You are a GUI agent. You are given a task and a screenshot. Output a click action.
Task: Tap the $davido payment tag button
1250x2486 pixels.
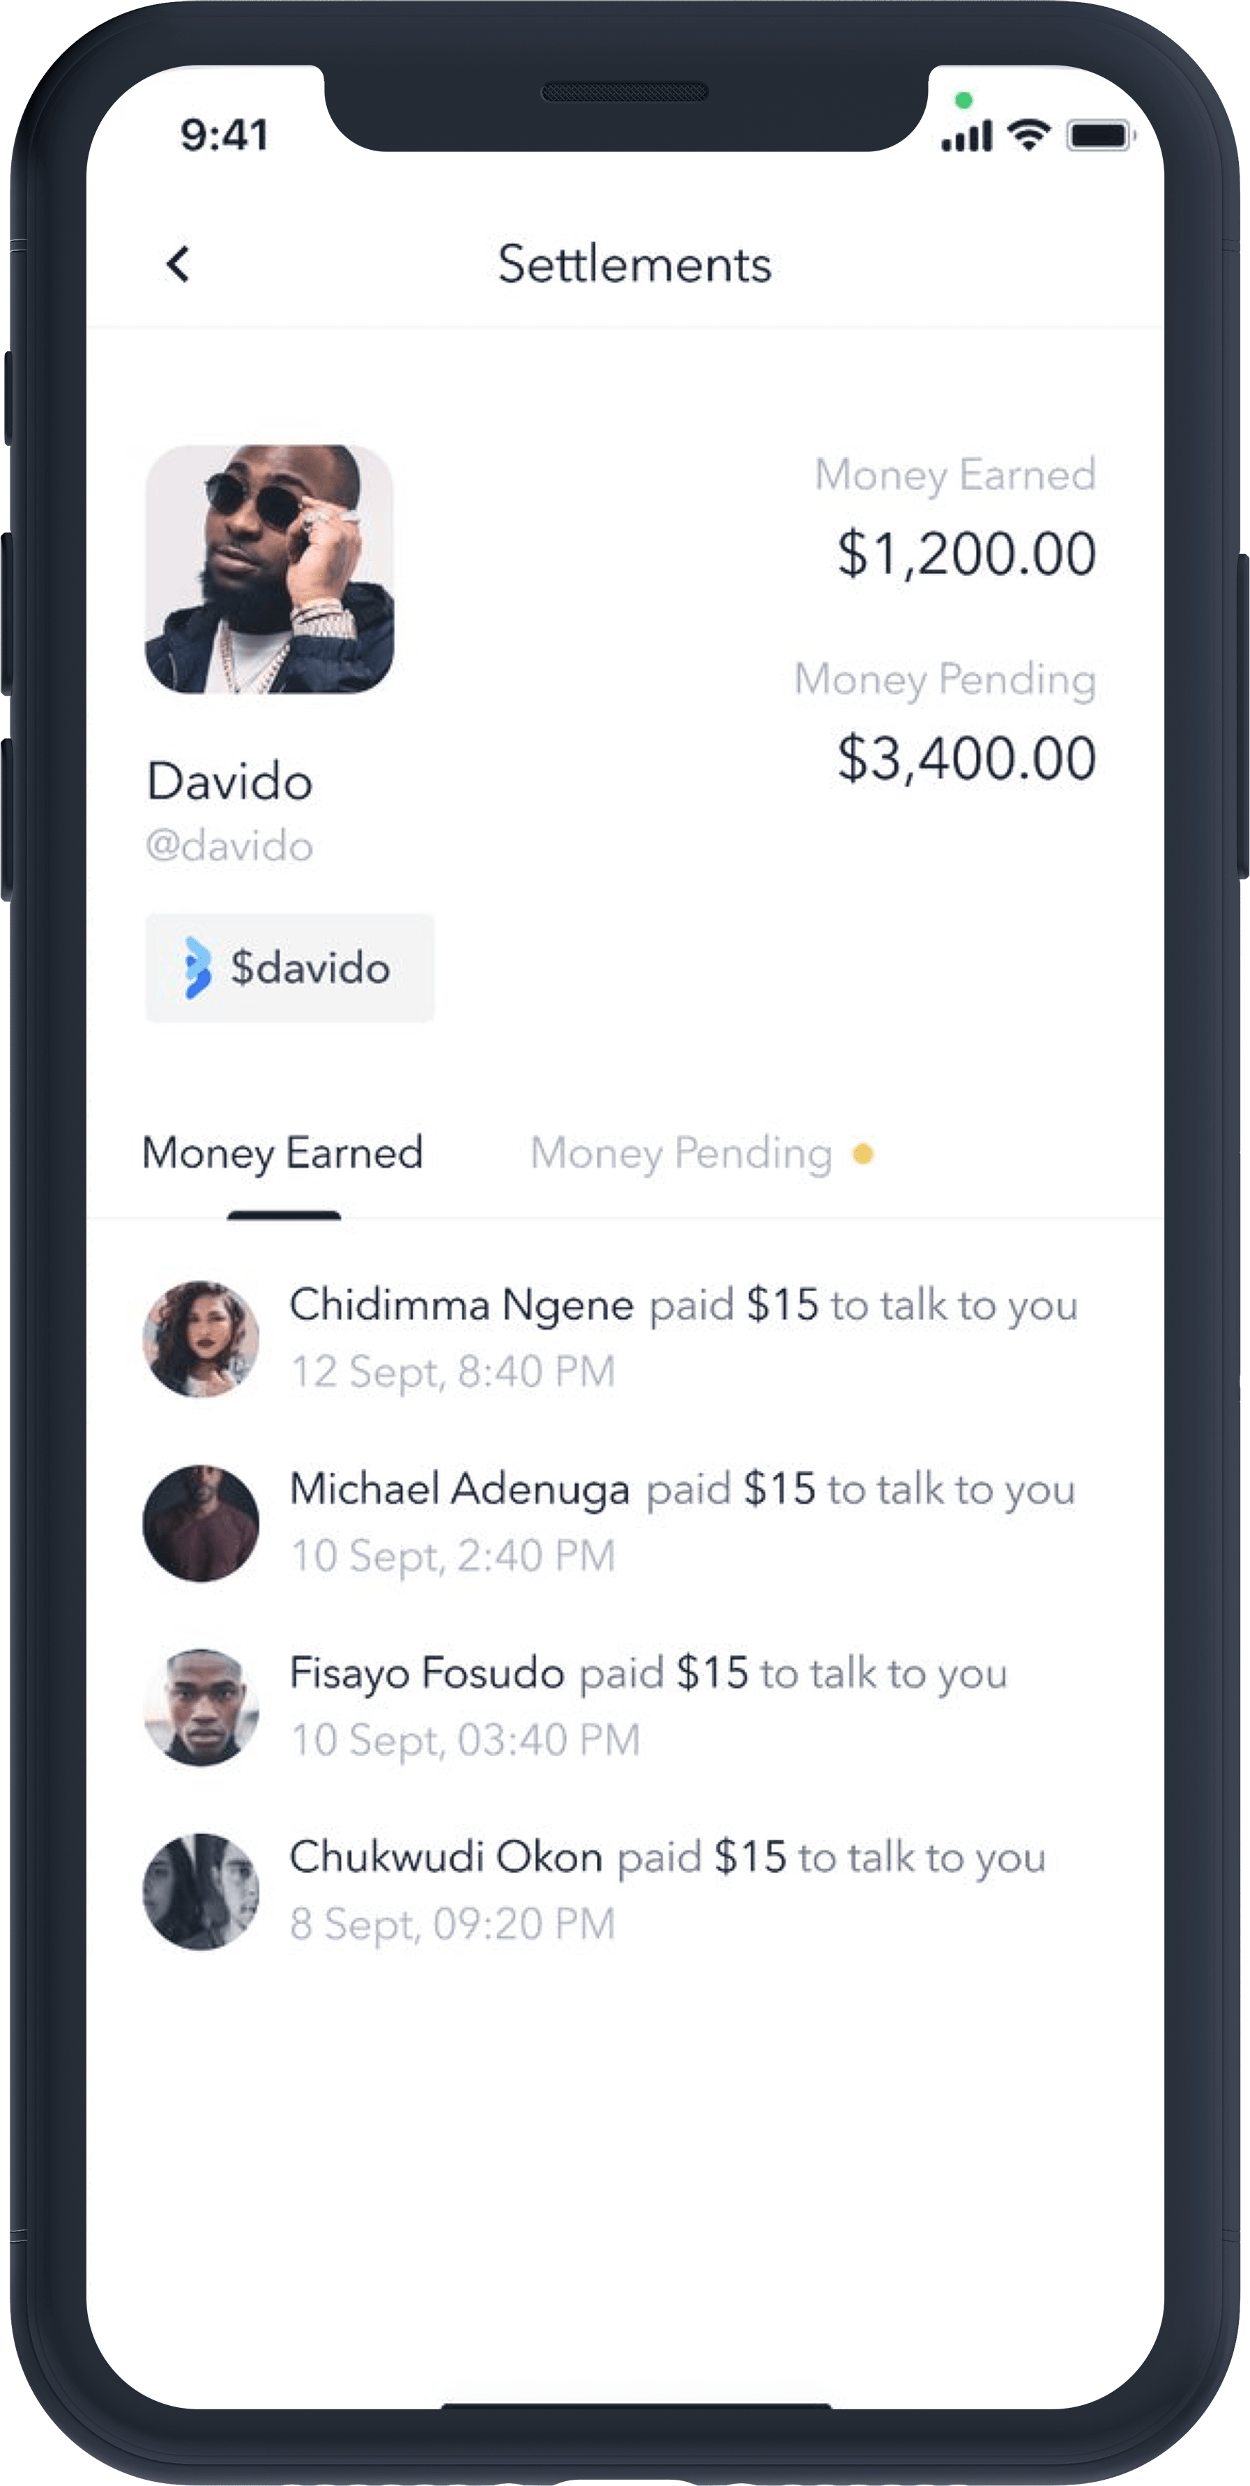289,968
